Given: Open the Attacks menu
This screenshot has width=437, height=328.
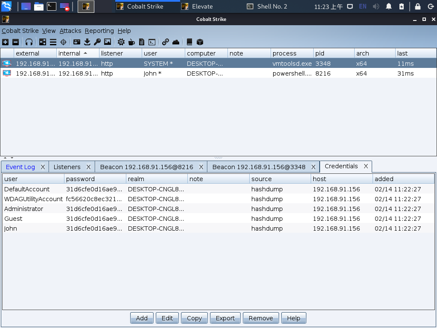Looking at the screenshot, I should pyautogui.click(x=70, y=31).
